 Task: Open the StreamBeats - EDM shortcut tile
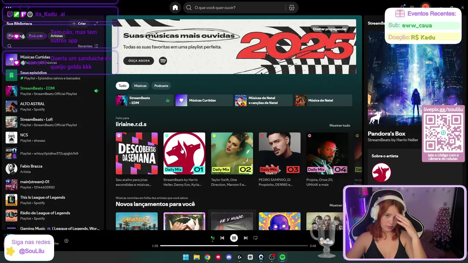145,100
